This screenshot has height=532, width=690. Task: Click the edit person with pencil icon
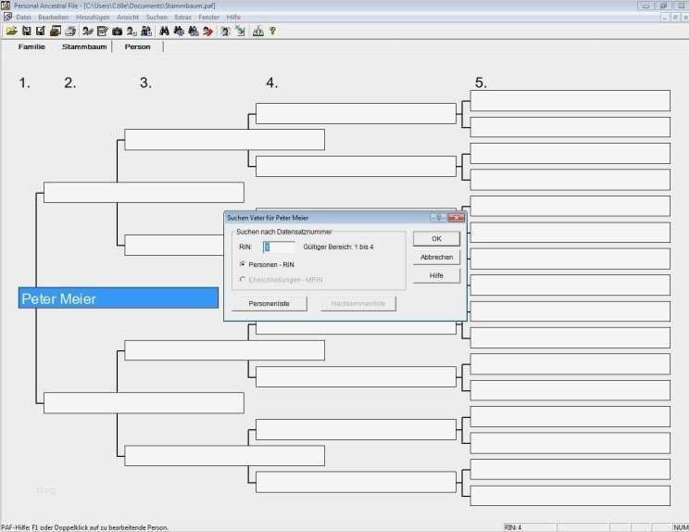pyautogui.click(x=88, y=31)
